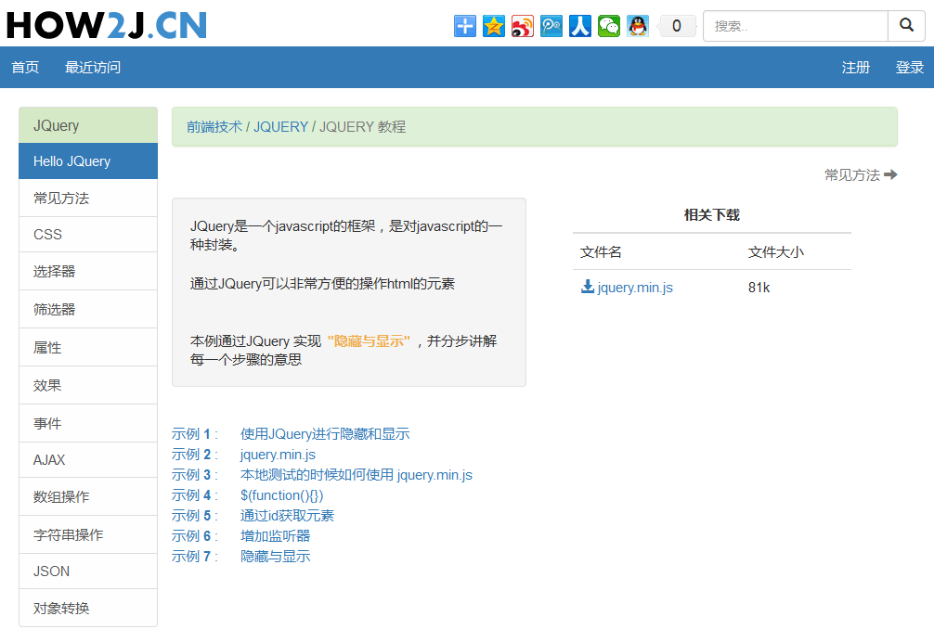Open 常见方法 in the sidebar
Image resolution: width=934 pixels, height=642 pixels.
tap(88, 199)
